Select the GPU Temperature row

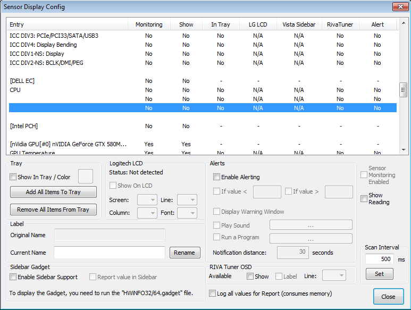point(203,152)
